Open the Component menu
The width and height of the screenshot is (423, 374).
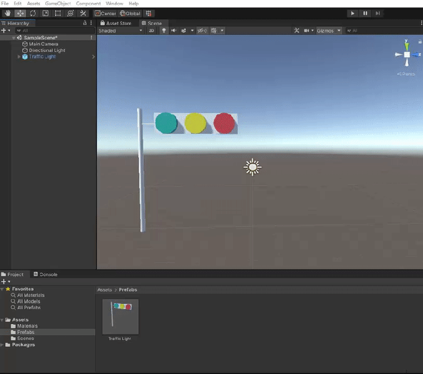pyautogui.click(x=88, y=3)
